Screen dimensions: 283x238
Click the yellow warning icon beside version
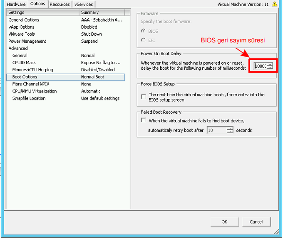(275, 4)
